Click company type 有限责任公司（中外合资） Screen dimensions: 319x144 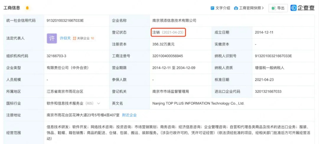click(68, 68)
